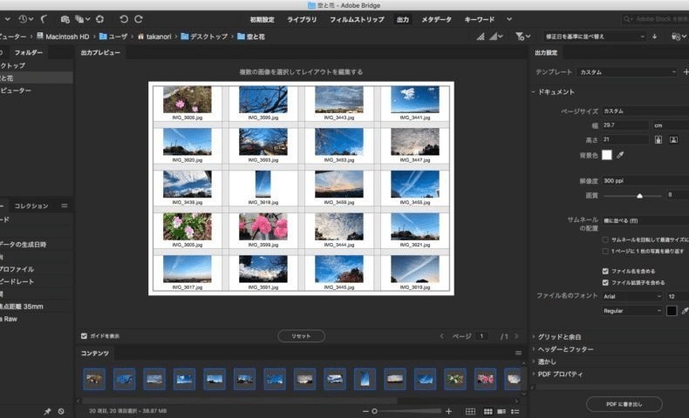Click the refine boomerang icon in toolbar
Screen dimensions: 689x418
coord(45,18)
